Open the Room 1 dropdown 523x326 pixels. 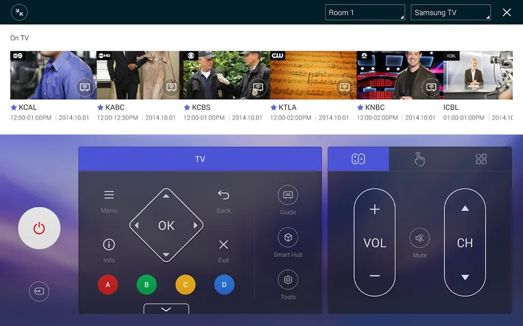365,12
